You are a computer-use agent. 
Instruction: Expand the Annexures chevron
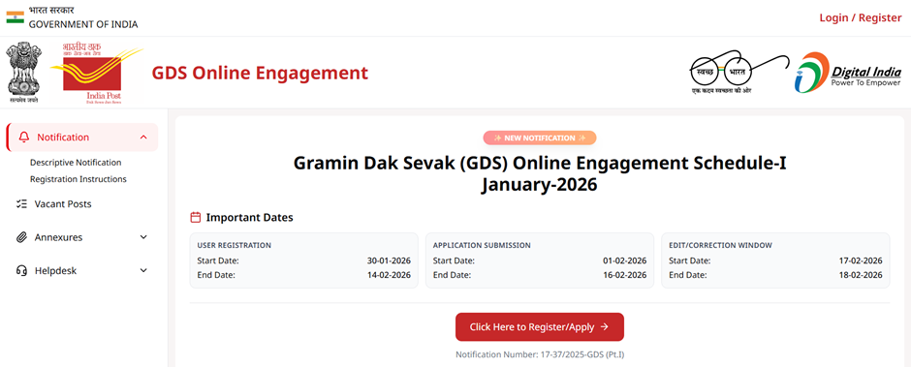pos(144,237)
